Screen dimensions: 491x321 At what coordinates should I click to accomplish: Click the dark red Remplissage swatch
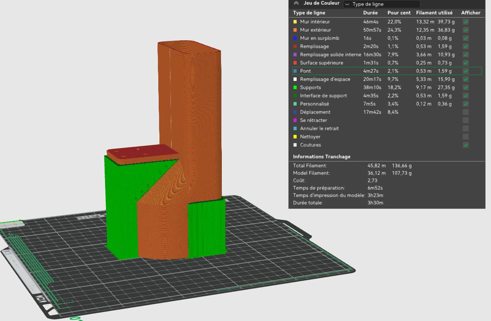pyautogui.click(x=295, y=47)
